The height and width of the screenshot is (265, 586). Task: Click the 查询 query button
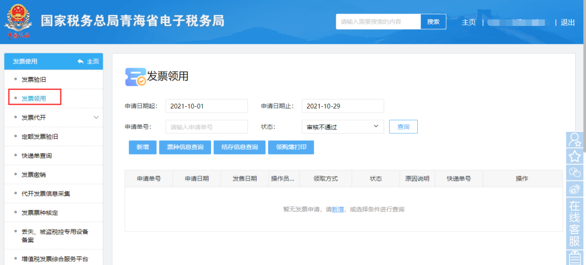[x=403, y=126]
